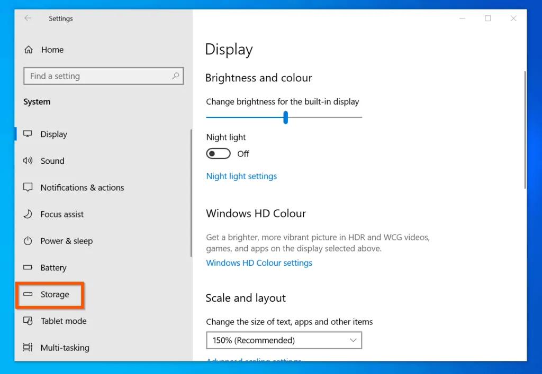This screenshot has height=374, width=542.
Task: Open Night light settings
Action: click(241, 176)
